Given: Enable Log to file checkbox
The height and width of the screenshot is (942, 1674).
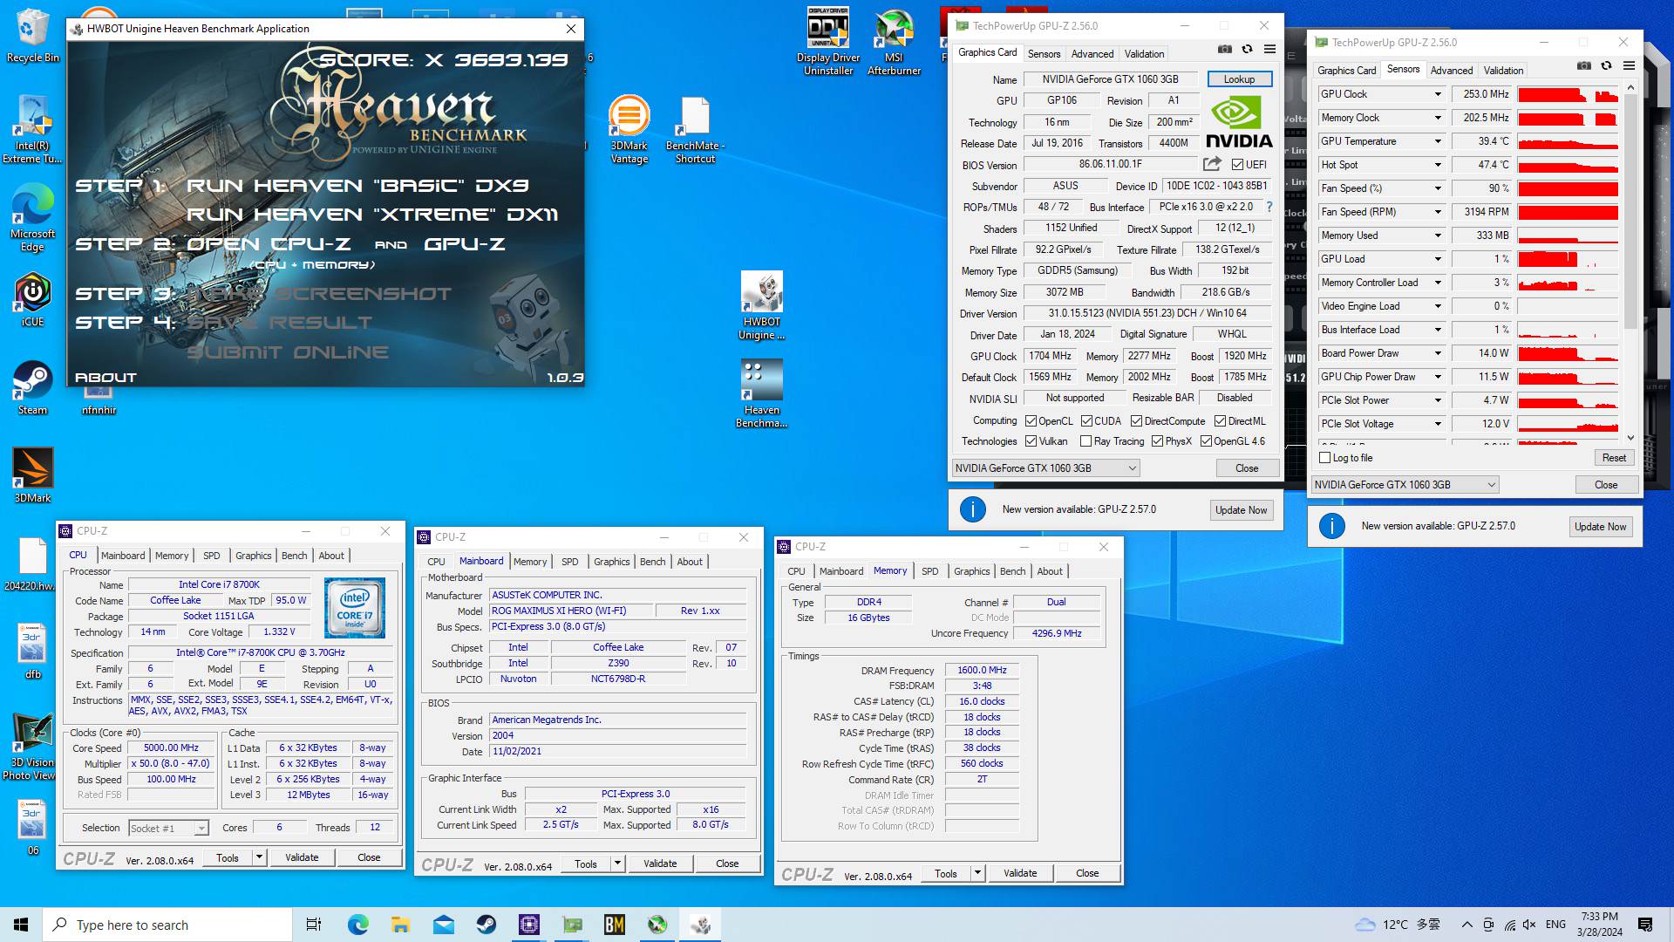Looking at the screenshot, I should (x=1325, y=458).
